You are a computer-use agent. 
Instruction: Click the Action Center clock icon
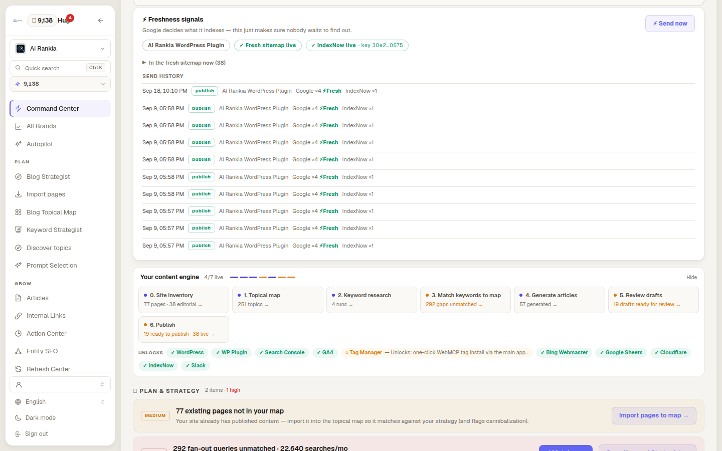[x=18, y=334]
